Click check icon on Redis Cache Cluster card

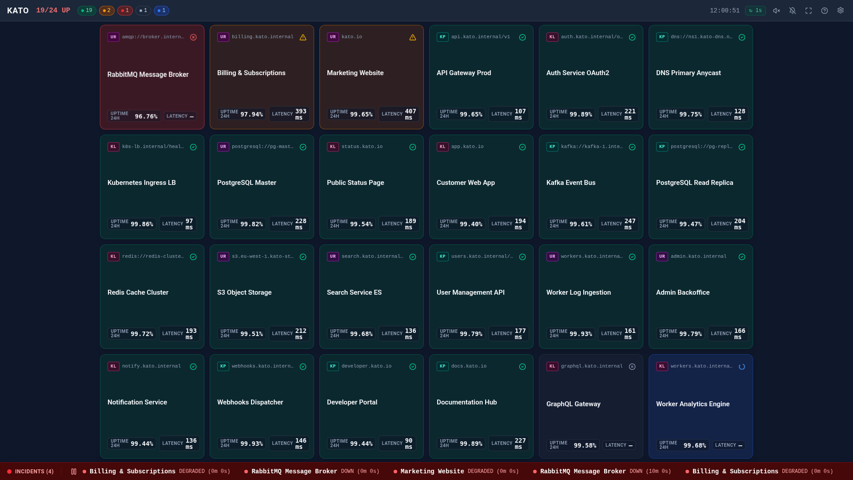tap(193, 257)
